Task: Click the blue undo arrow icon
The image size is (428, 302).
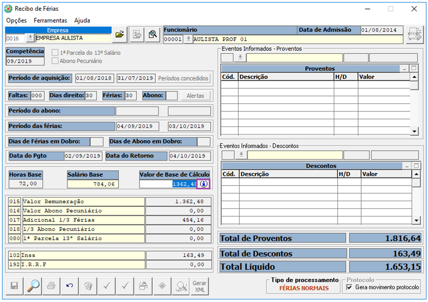Action: [x=69, y=286]
